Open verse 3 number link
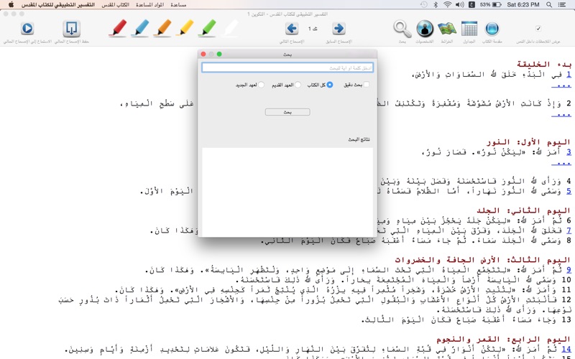 coord(569,151)
